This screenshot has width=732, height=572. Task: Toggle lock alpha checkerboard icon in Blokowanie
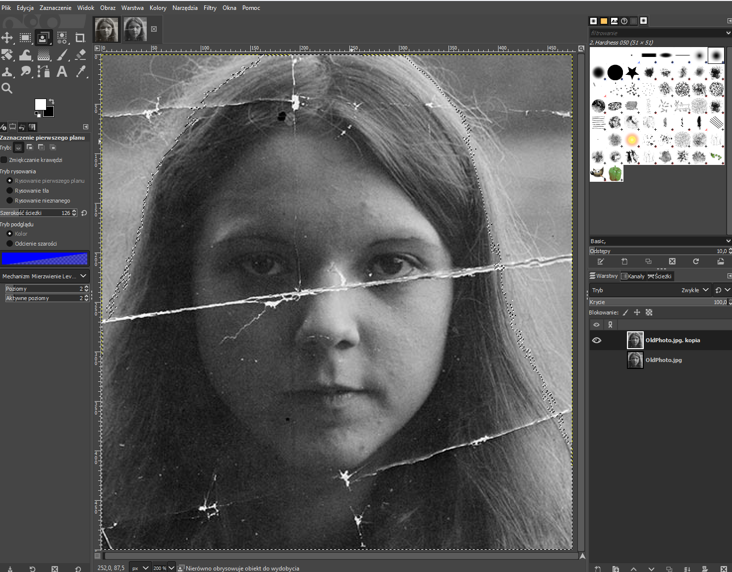click(x=649, y=312)
